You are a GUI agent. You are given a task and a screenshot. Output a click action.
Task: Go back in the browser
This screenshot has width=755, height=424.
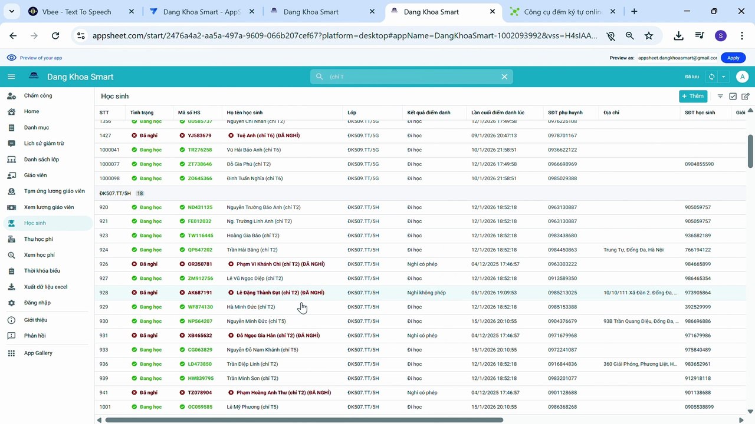point(13,36)
